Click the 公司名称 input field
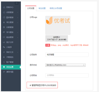Viewport: 99px width, 92px height. [67, 55]
